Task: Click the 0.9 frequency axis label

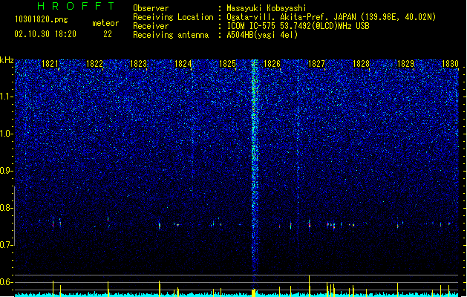Action: point(6,171)
